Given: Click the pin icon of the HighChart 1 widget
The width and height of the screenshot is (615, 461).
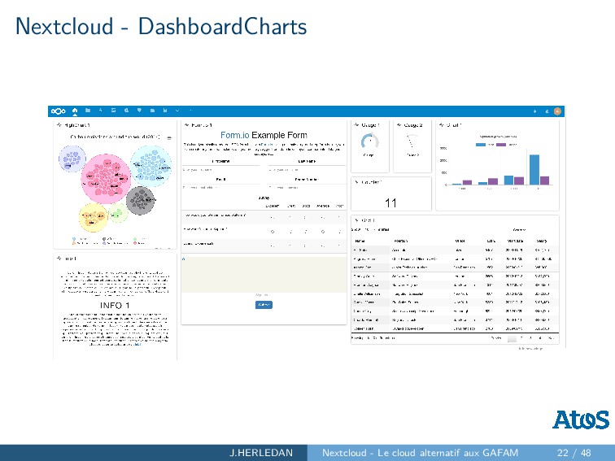Looking at the screenshot, I should 59,125.
